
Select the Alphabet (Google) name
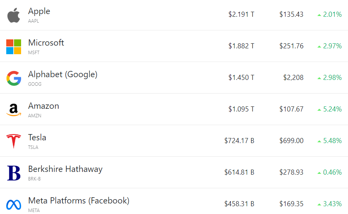pos(62,74)
